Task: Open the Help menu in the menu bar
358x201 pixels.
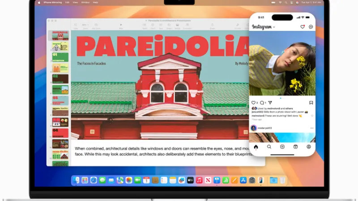Action: [95, 3]
